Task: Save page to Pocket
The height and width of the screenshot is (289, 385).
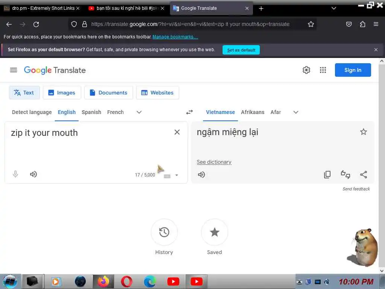Action: 349,24
